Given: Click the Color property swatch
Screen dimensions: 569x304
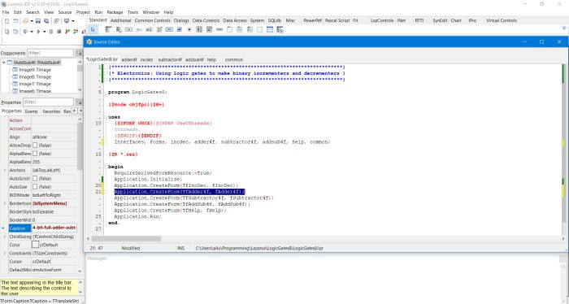Looking at the screenshot, I should coord(35,245).
